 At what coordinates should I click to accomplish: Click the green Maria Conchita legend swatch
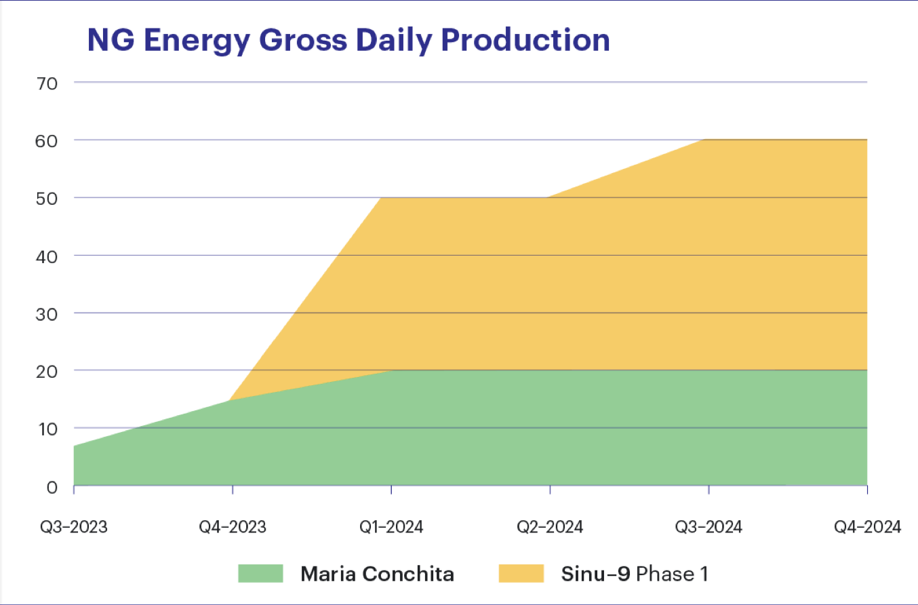tap(260, 573)
